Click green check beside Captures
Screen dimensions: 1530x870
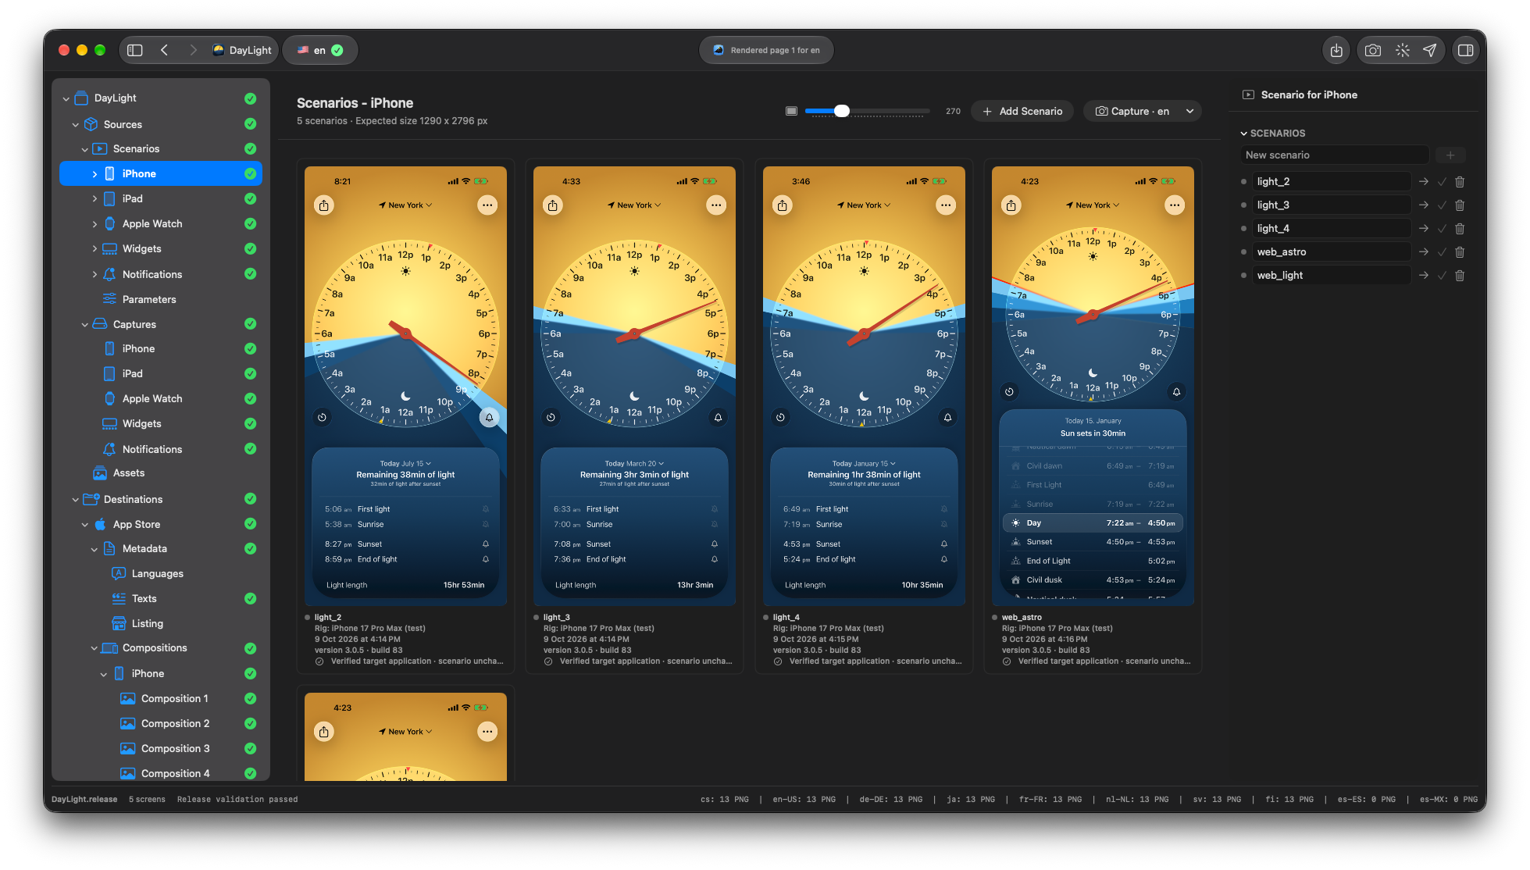(x=250, y=323)
